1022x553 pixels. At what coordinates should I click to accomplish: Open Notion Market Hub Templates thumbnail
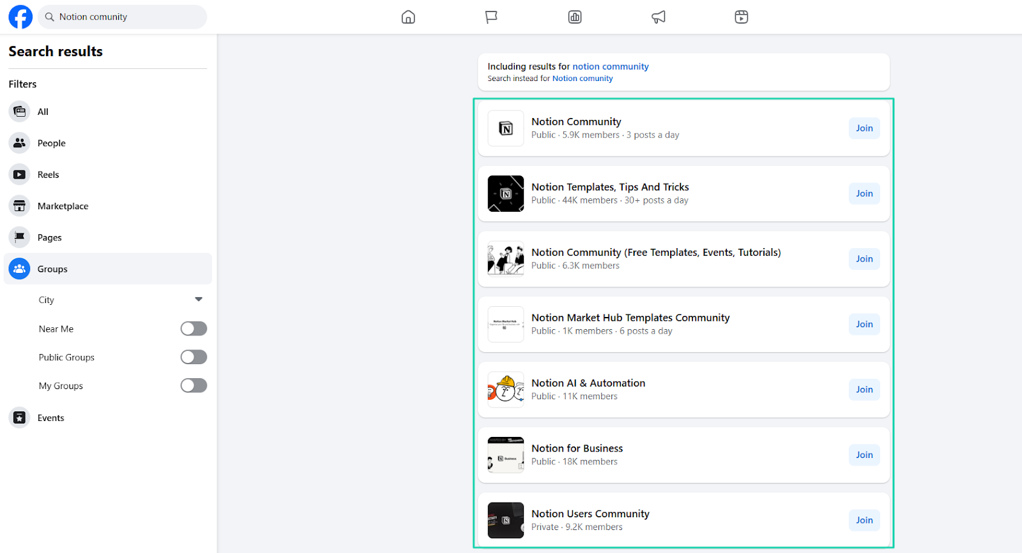click(x=506, y=324)
